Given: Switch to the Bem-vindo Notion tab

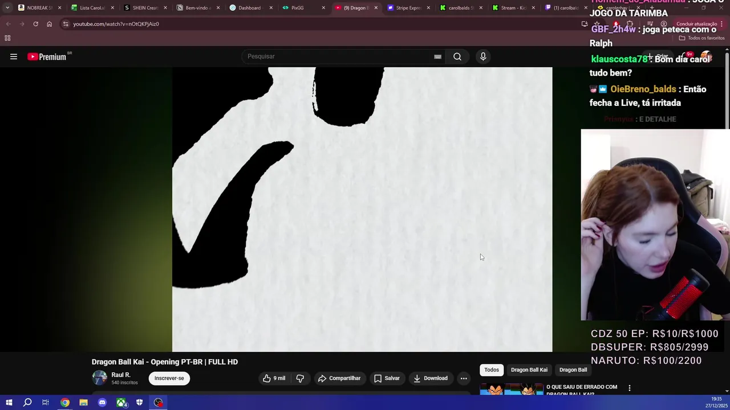Looking at the screenshot, I should [197, 8].
